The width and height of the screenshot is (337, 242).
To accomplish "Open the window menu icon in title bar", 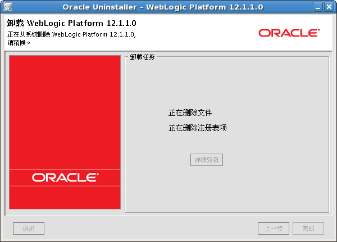I will pos(8,7).
